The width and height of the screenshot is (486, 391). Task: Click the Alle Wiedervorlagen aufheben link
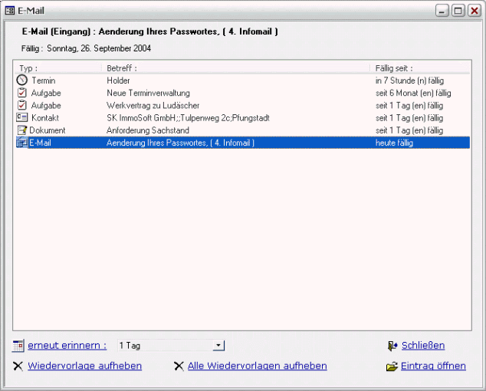coord(257,366)
